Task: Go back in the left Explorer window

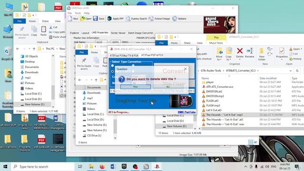Action: [18, 49]
